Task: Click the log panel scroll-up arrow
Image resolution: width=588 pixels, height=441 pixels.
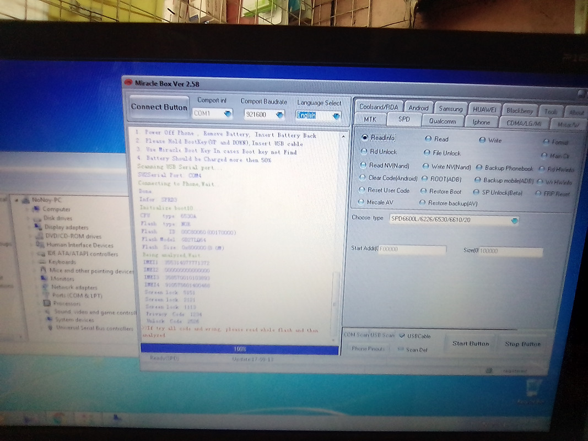Action: pyautogui.click(x=343, y=137)
